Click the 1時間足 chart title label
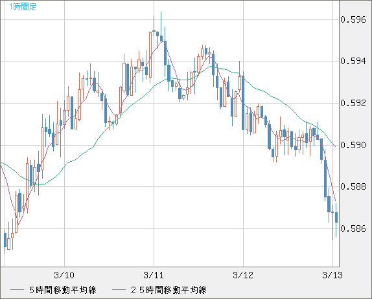372x299 pixels. (x=23, y=6)
